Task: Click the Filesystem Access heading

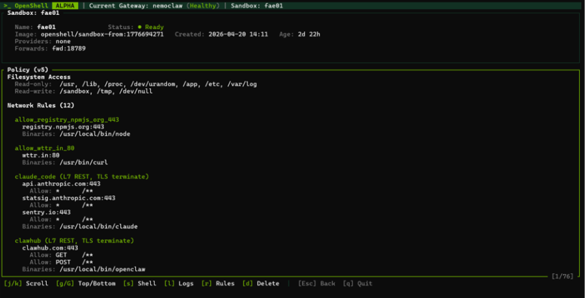Action: coord(39,77)
